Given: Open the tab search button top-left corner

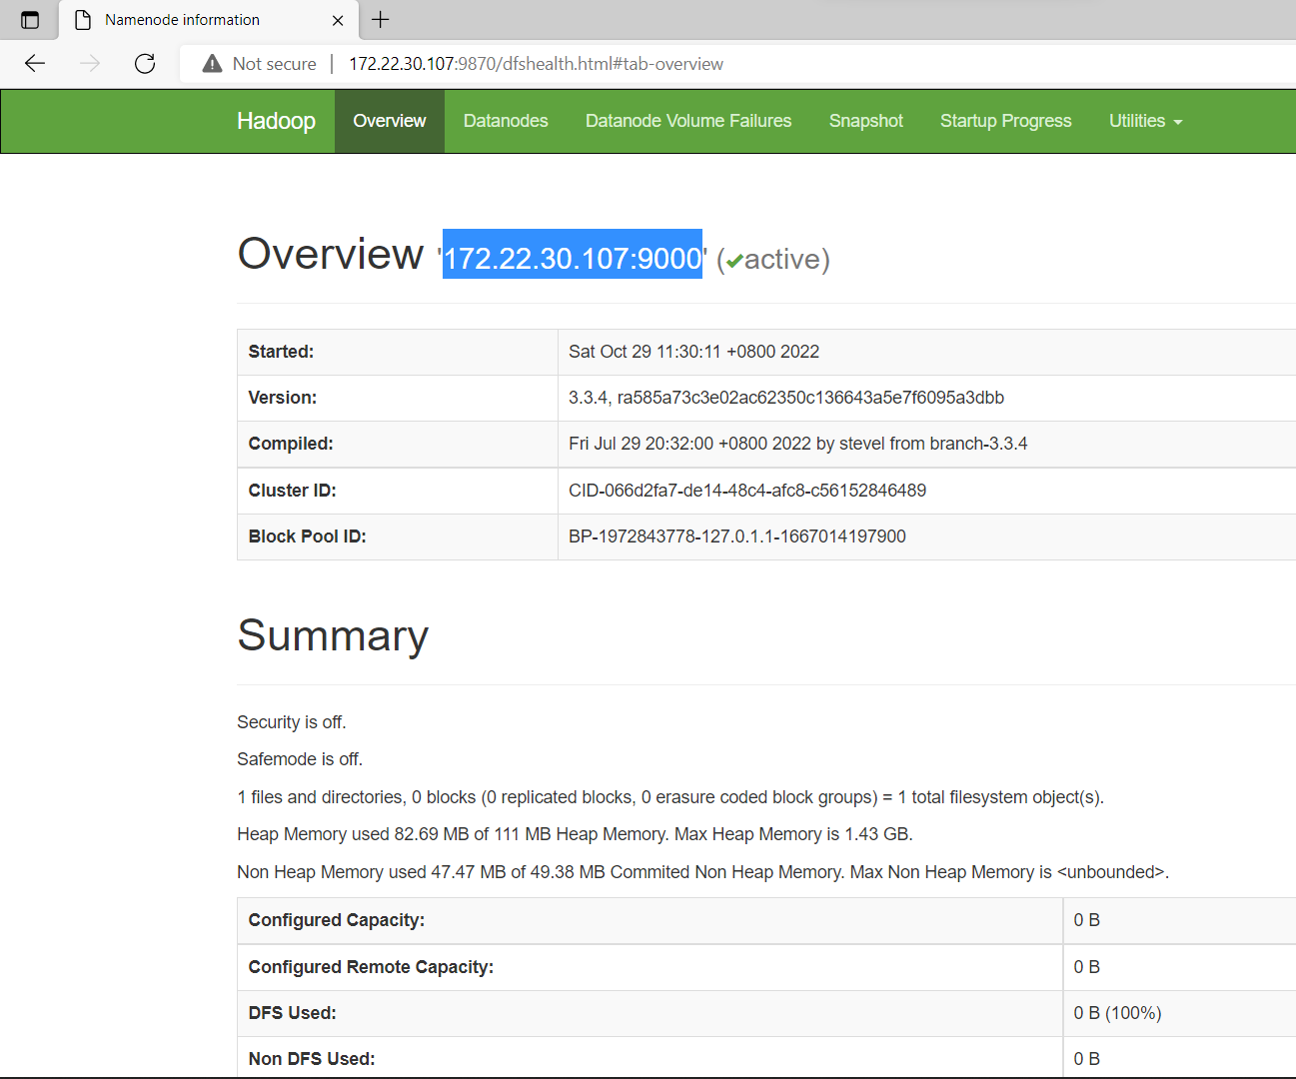Looking at the screenshot, I should pos(30,20).
